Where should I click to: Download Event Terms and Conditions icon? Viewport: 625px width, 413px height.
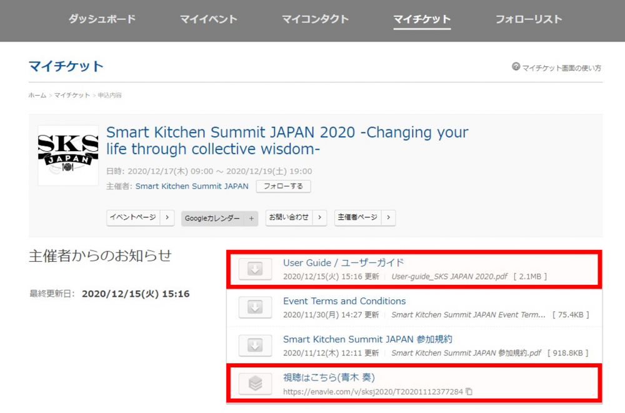point(255,307)
